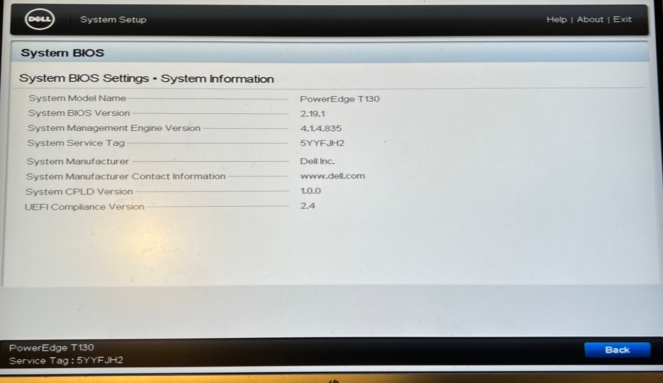Open the Help link

coord(557,19)
